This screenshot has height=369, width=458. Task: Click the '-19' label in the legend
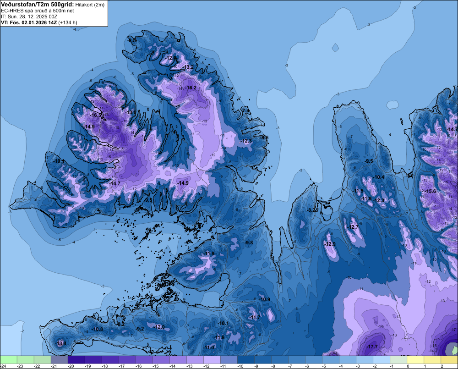(87, 366)
